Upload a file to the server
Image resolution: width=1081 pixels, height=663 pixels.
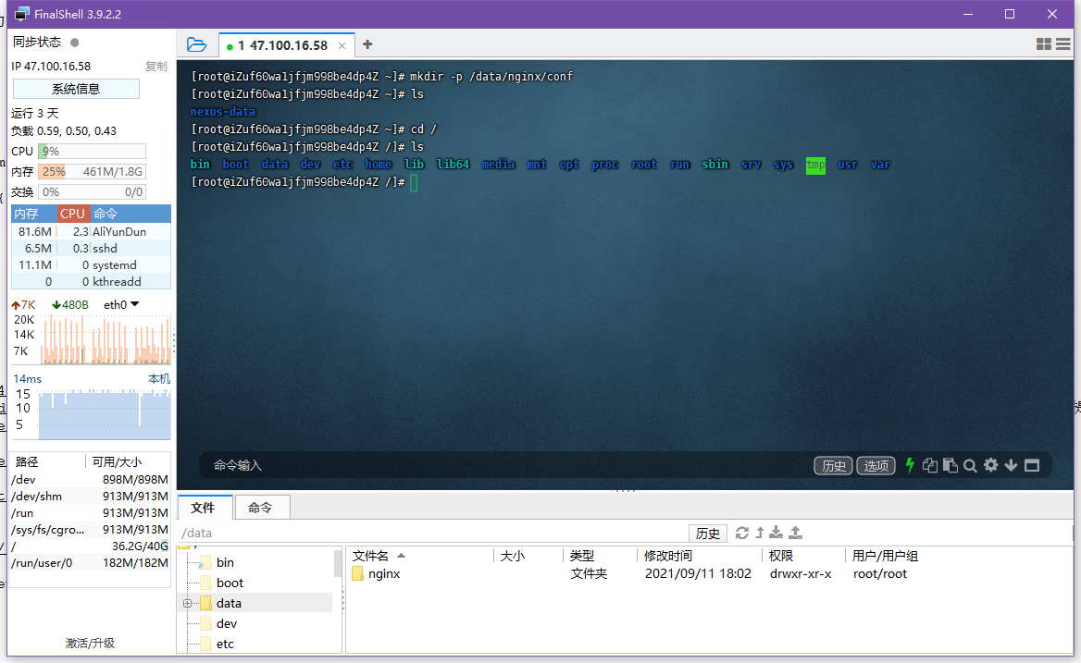click(x=796, y=533)
